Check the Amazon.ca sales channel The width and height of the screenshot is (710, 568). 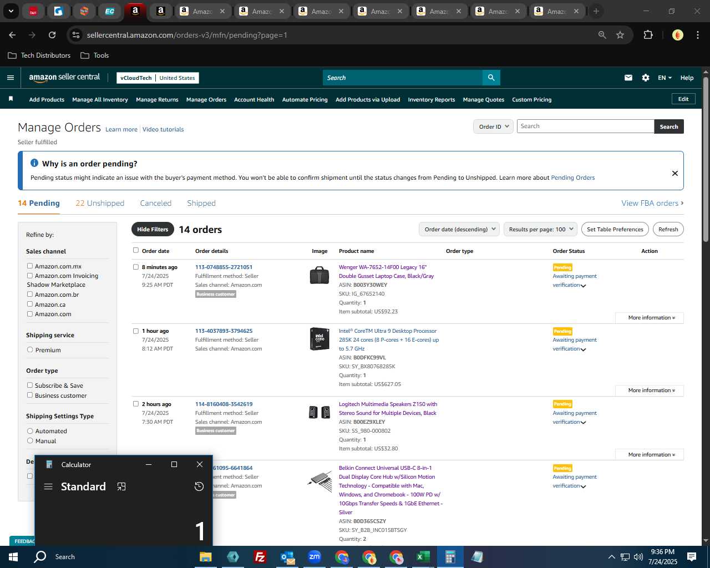click(30, 305)
